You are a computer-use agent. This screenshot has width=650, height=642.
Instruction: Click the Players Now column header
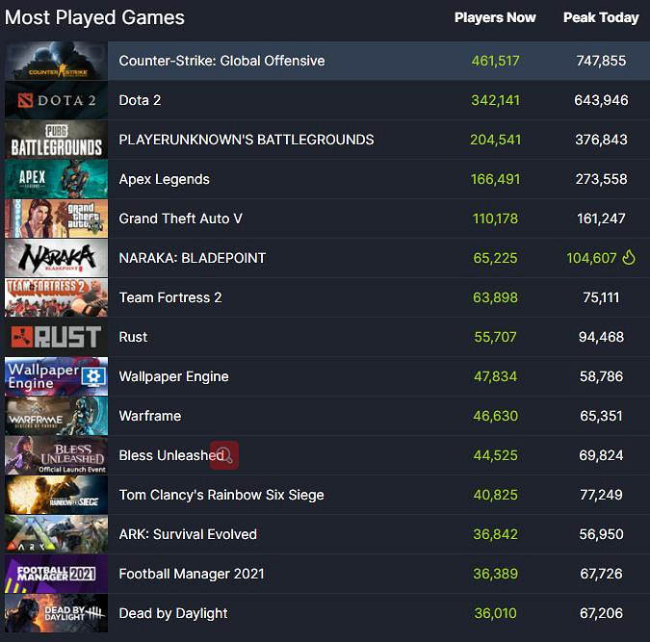click(x=495, y=17)
